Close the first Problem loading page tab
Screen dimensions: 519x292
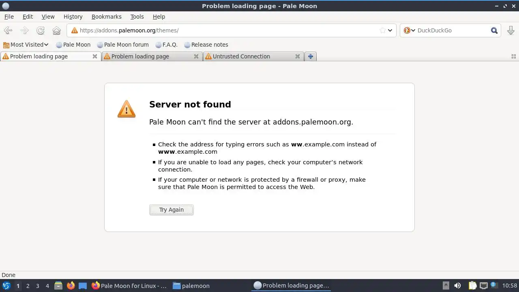click(x=95, y=56)
